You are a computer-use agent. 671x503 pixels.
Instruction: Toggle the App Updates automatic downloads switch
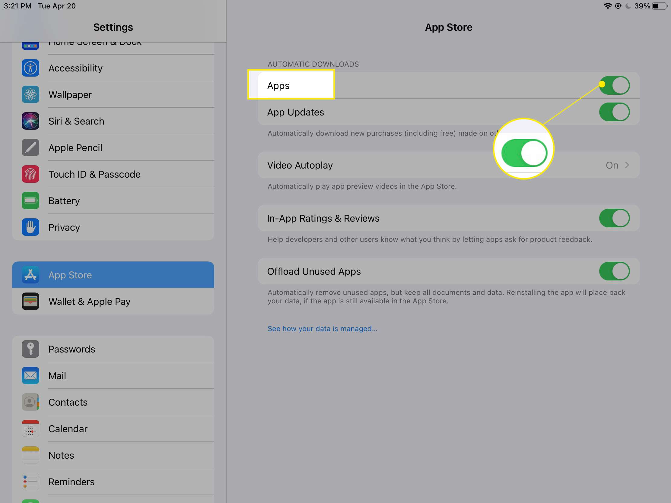(614, 112)
